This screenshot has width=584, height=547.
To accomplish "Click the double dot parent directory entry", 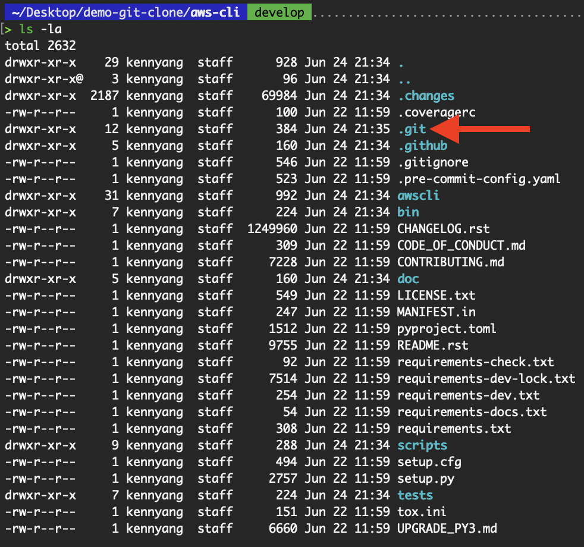I will (404, 81).
